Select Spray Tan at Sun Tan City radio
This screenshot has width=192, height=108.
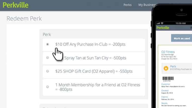48,58
